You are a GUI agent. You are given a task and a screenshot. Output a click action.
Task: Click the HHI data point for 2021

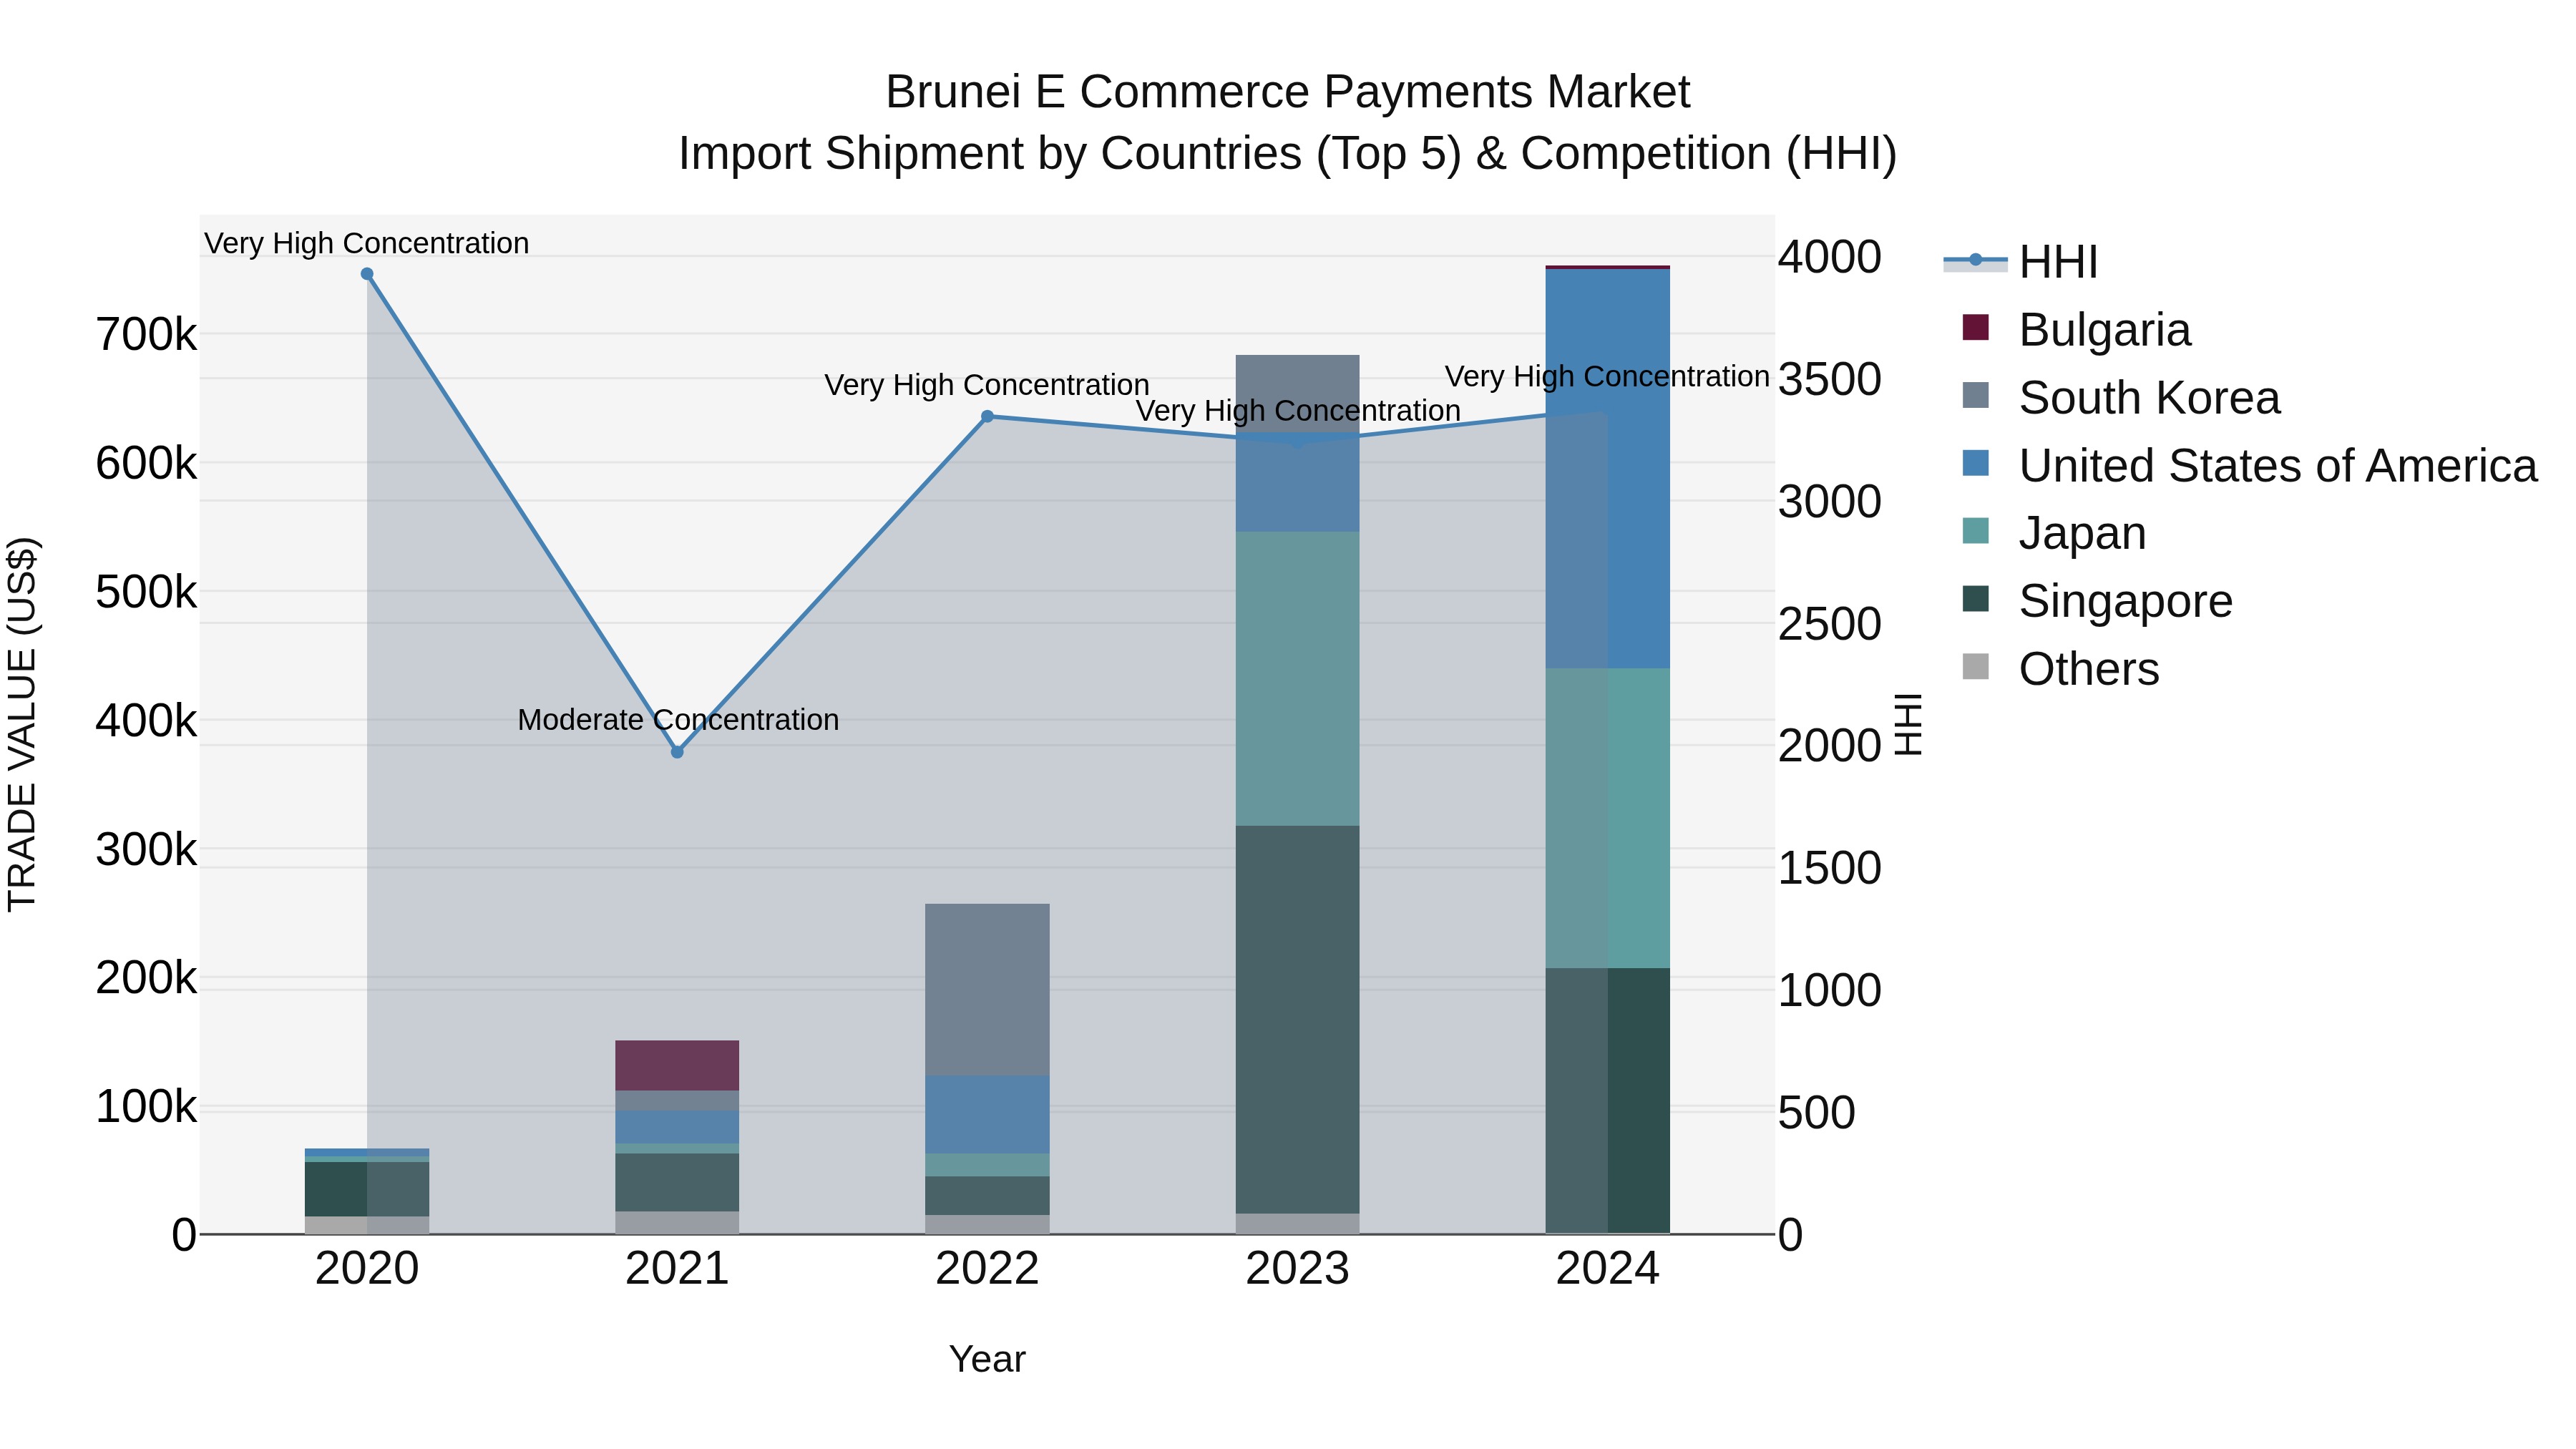[677, 752]
